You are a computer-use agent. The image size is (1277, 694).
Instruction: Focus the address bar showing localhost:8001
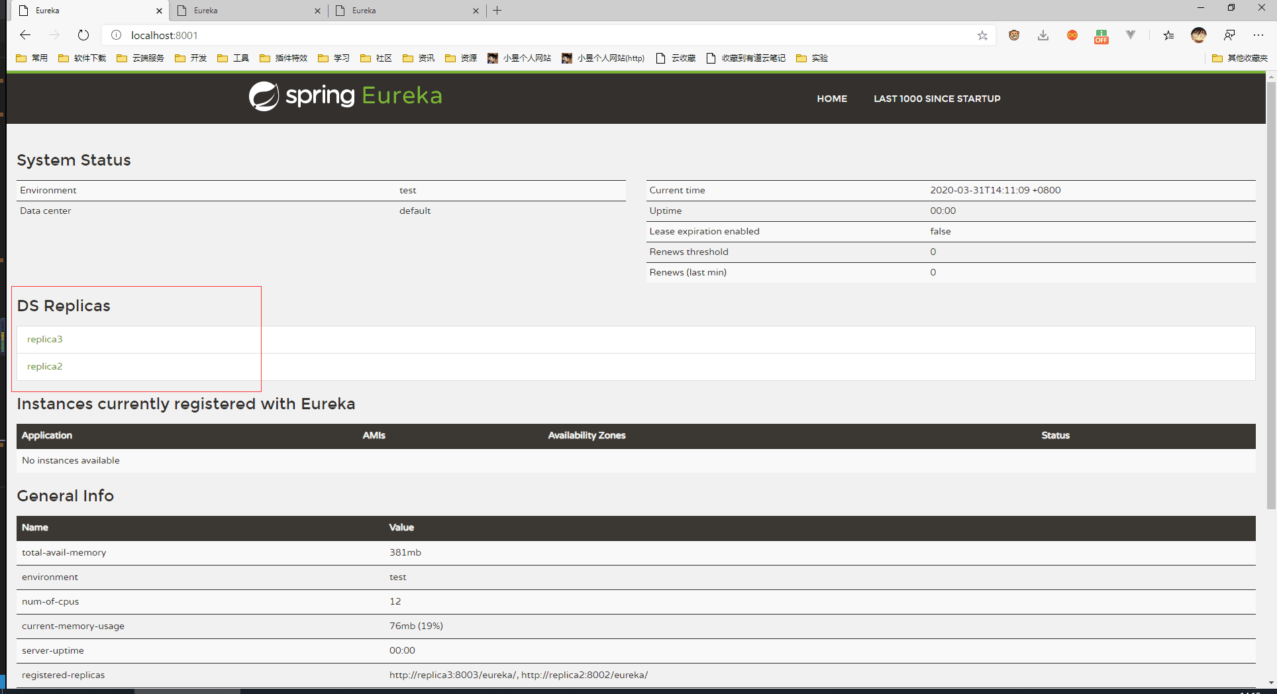point(548,35)
